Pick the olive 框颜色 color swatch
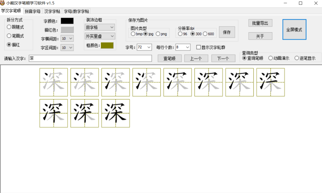The width and height of the screenshot is (322, 193). [x=107, y=45]
